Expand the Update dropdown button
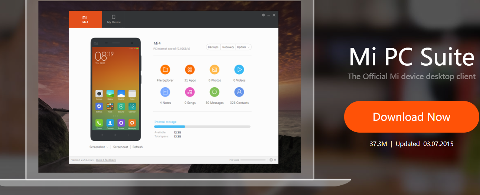The image size is (480, 195). coord(244,47)
